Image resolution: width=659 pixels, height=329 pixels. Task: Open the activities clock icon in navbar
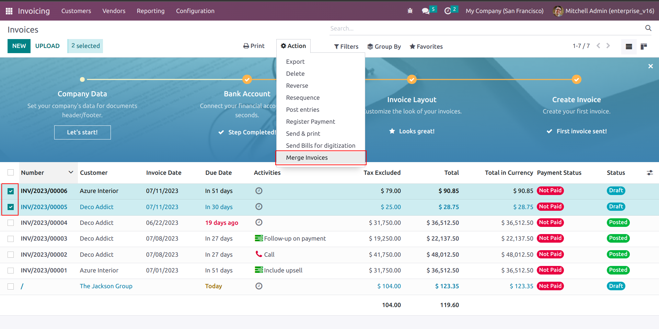(x=448, y=11)
